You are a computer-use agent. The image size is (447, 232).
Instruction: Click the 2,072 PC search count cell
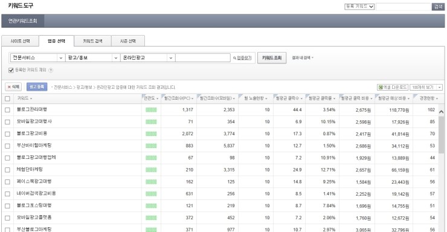188,134
